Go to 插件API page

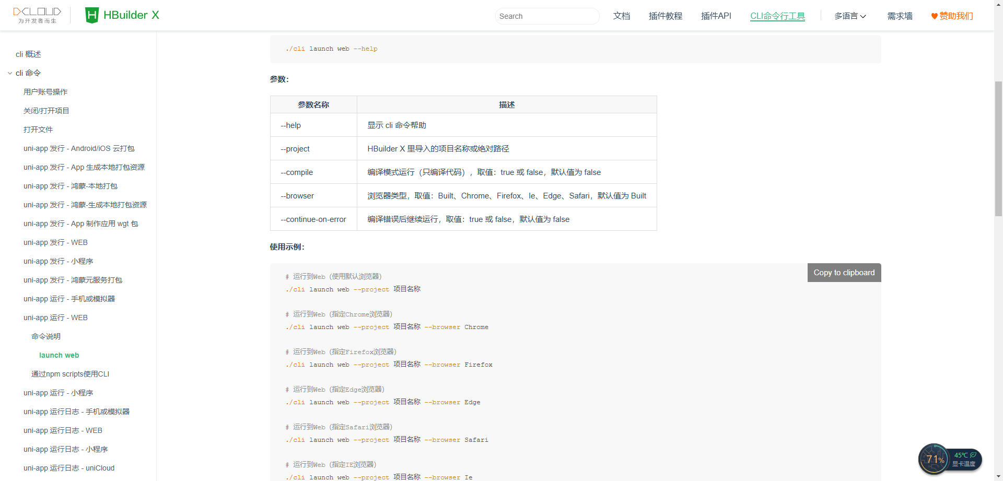pyautogui.click(x=716, y=16)
